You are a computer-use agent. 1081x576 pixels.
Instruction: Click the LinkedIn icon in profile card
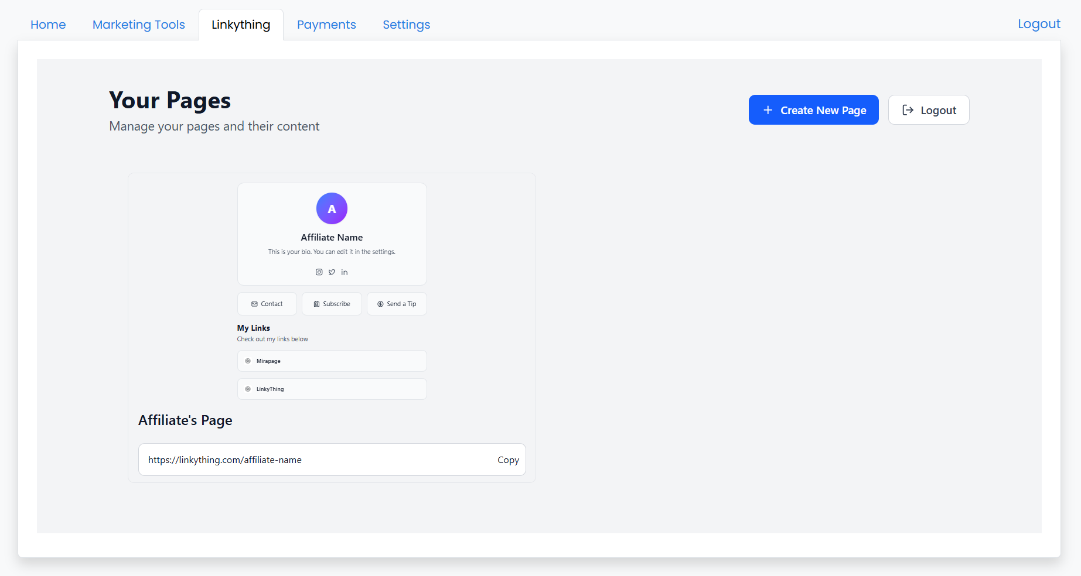pyautogui.click(x=345, y=272)
